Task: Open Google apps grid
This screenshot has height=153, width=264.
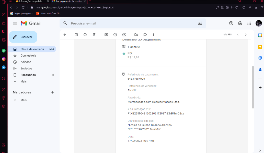Action: point(249,23)
